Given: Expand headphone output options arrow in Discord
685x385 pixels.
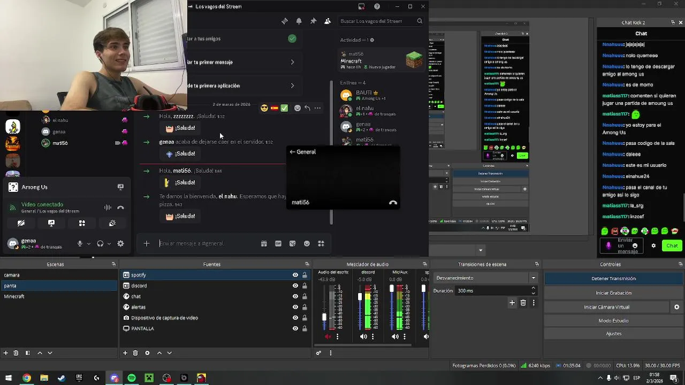Looking at the screenshot, I should (109, 244).
